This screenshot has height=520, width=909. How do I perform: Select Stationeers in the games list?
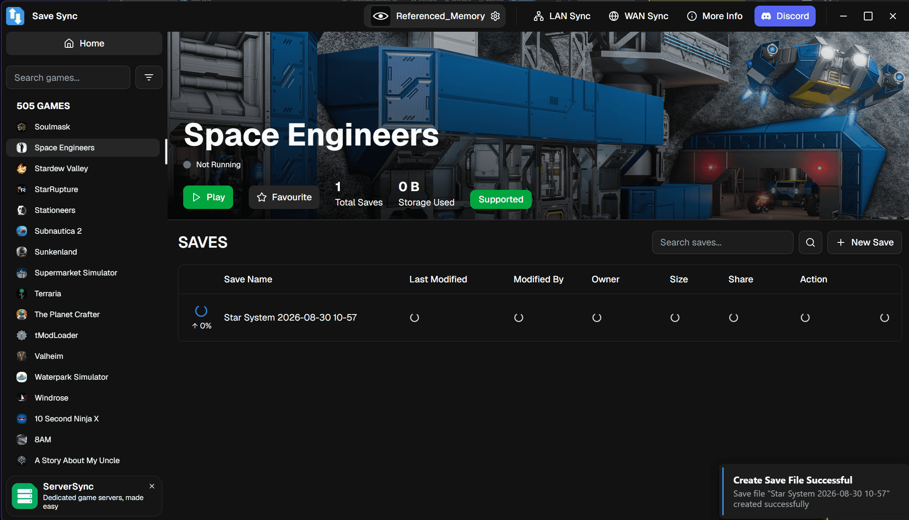(x=83, y=210)
